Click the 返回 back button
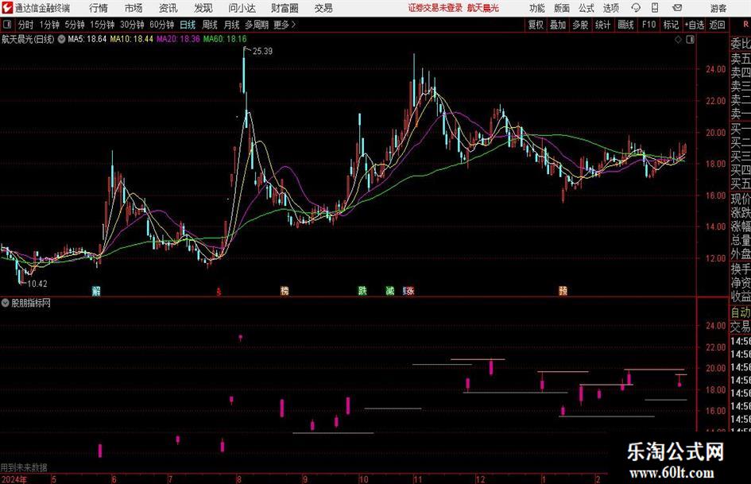This screenshot has width=751, height=484. (x=717, y=25)
